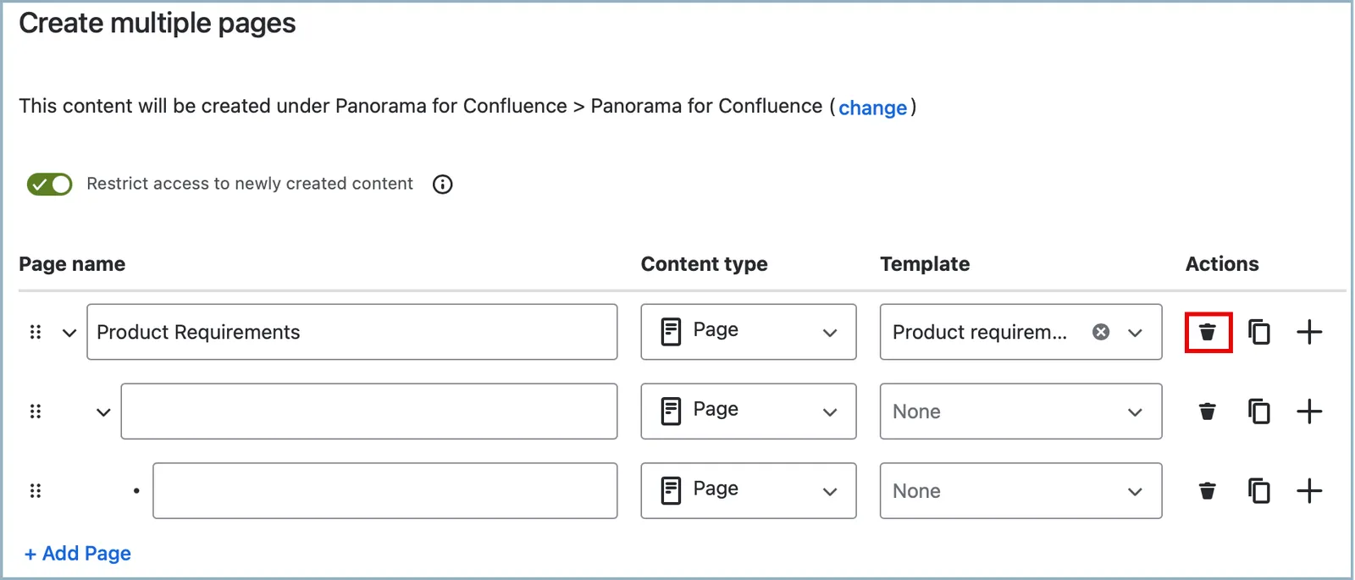Click the Add Page link
The image size is (1355, 580).
pos(78,554)
